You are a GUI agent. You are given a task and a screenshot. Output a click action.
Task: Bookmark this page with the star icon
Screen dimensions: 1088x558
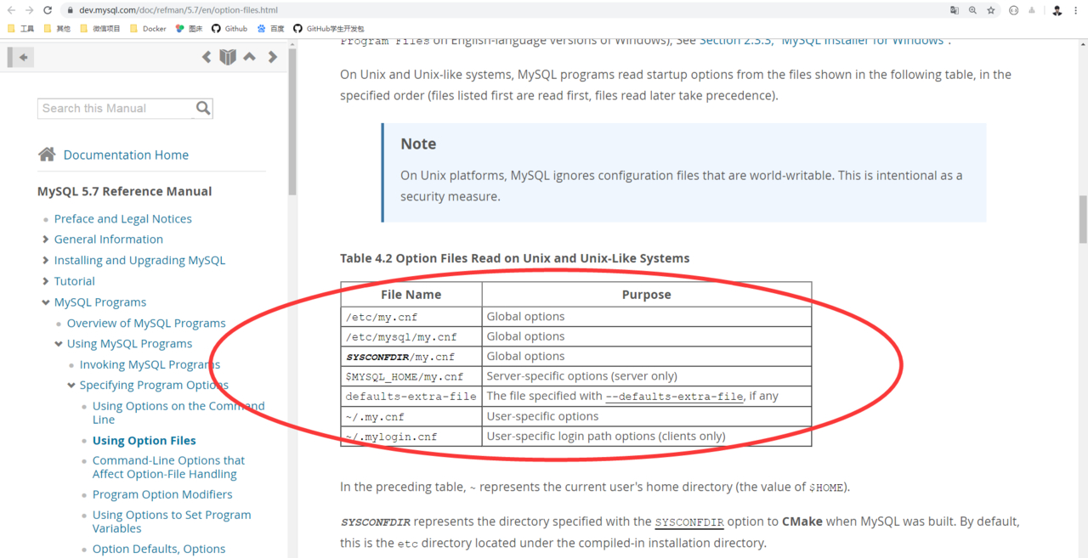click(x=991, y=10)
